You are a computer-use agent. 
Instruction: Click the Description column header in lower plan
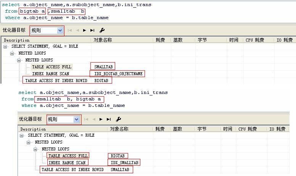point(63,129)
